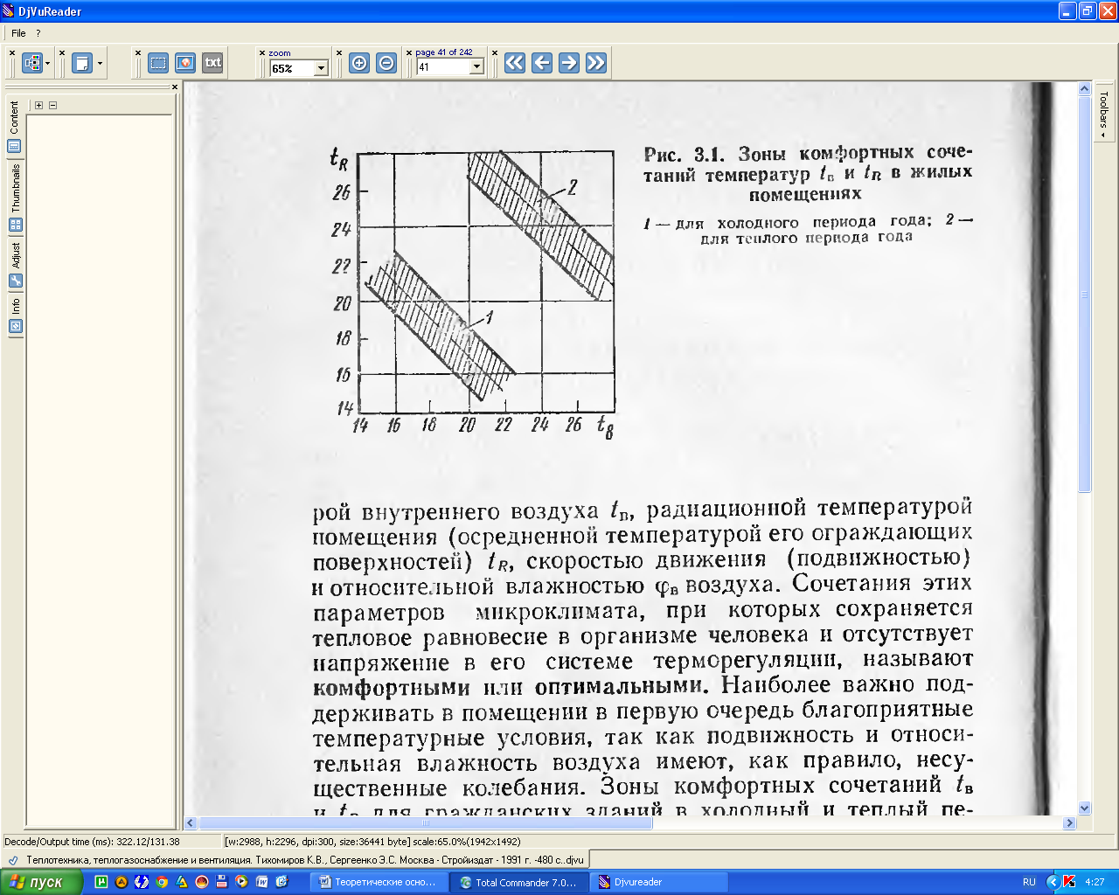Launch Chrome from quick launch
Image resolution: width=1119 pixels, height=895 pixels.
coord(162,882)
